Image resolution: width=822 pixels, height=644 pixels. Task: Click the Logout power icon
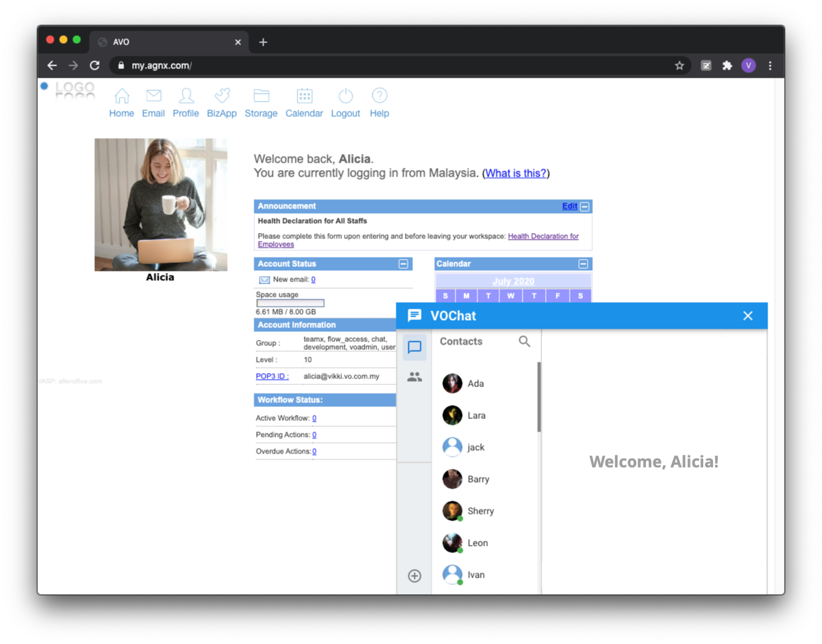[x=345, y=96]
